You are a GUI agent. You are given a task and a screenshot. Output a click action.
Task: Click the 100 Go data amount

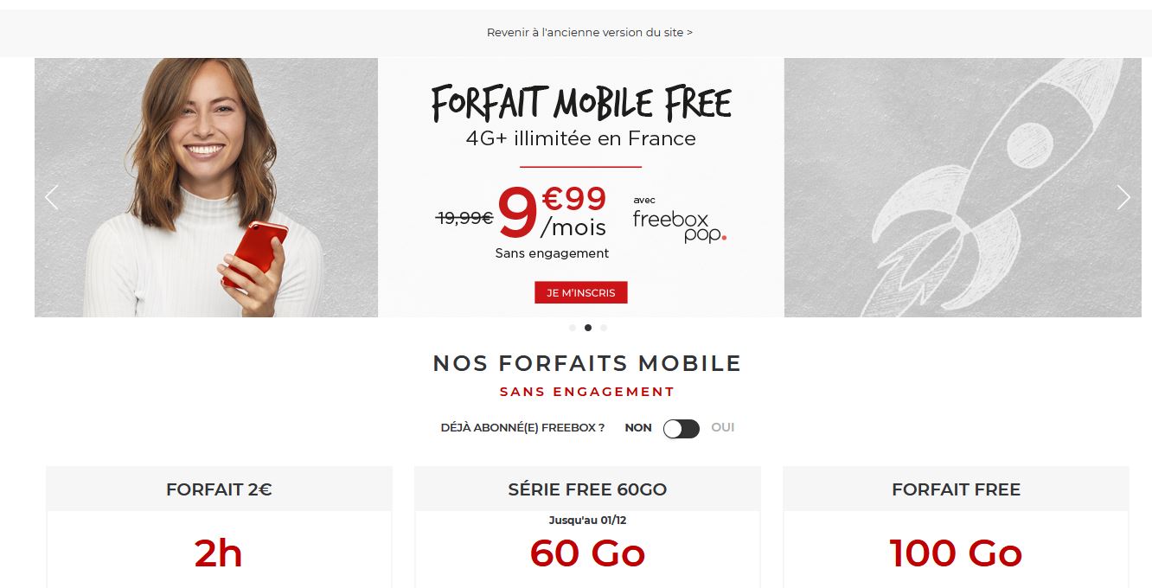(x=956, y=553)
